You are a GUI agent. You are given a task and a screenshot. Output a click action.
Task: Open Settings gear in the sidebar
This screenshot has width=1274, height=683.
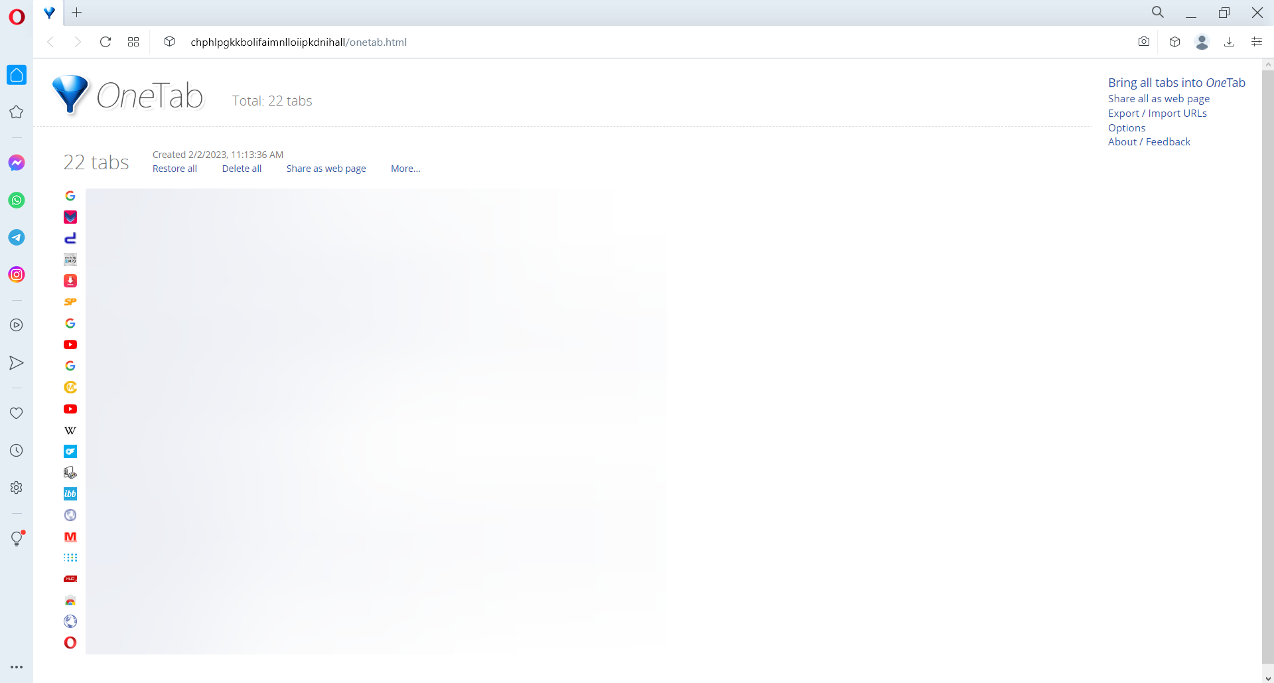[x=17, y=487]
